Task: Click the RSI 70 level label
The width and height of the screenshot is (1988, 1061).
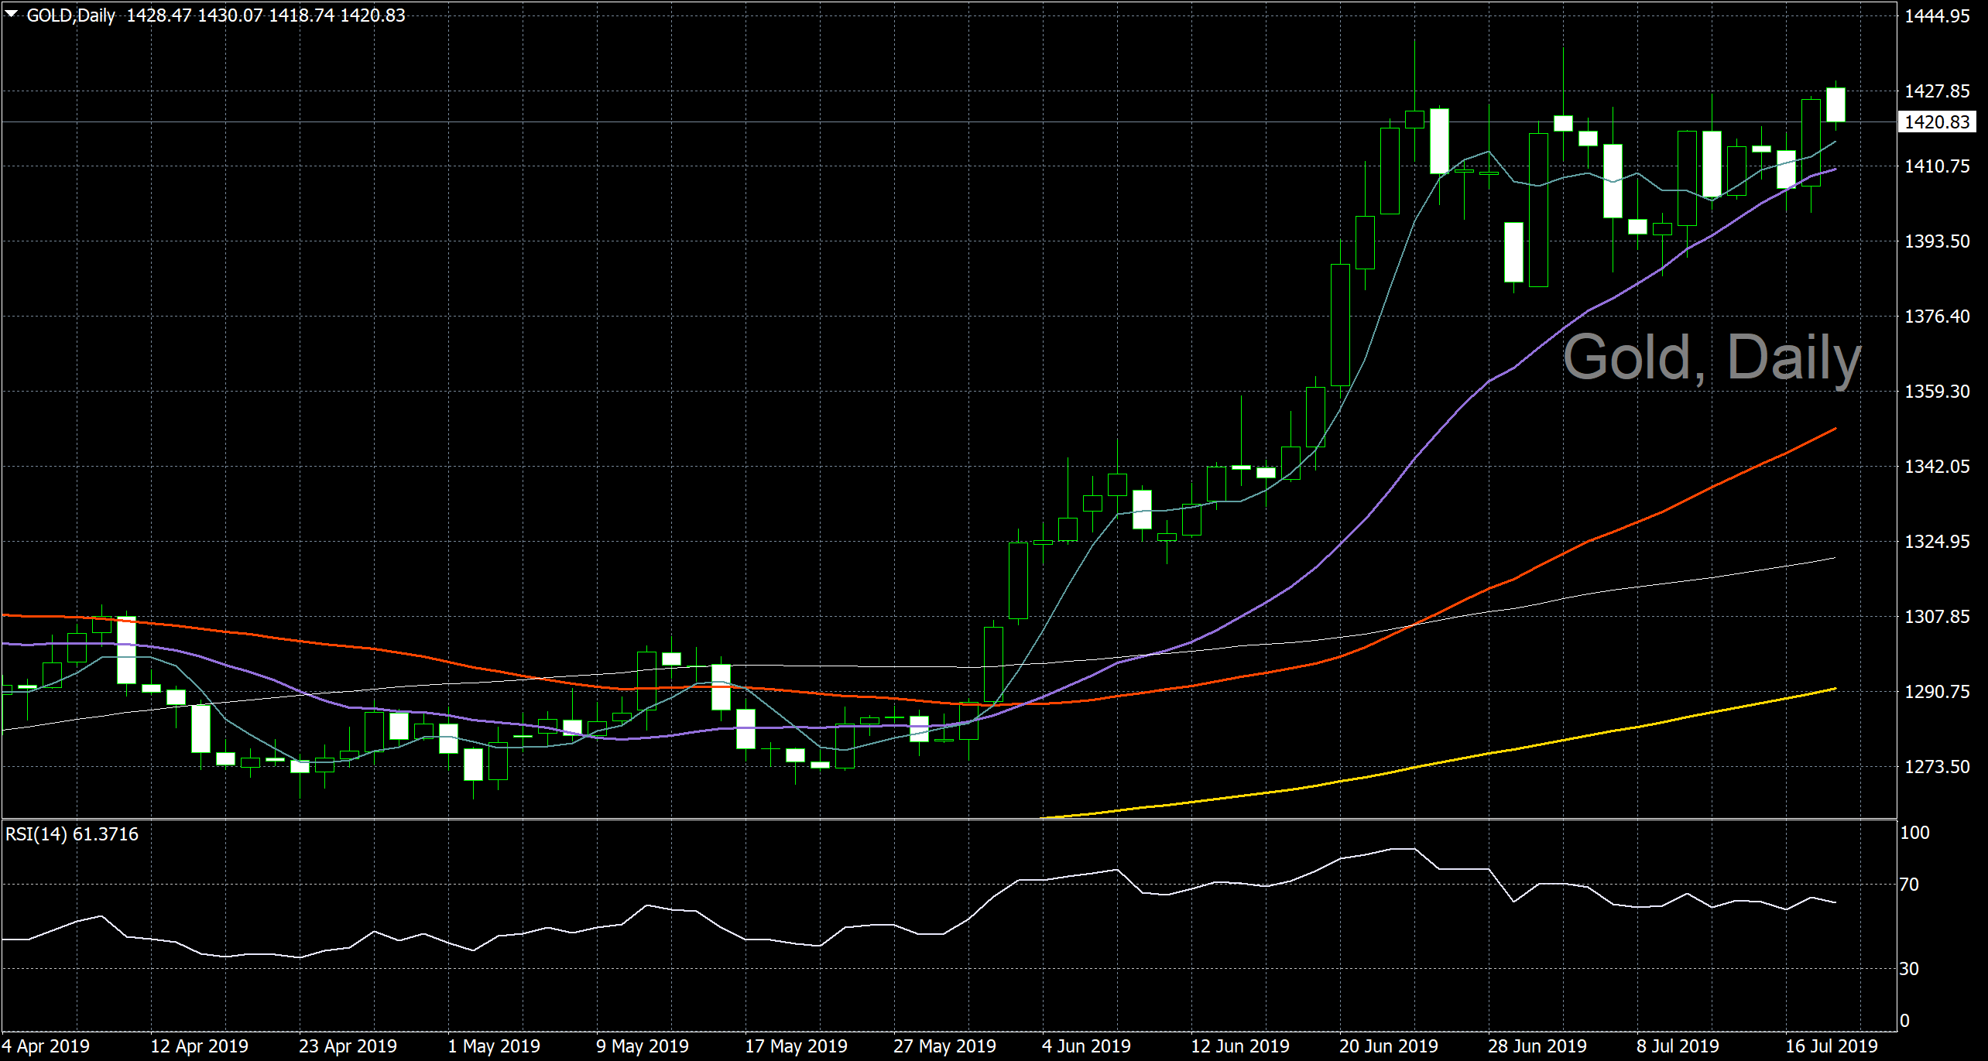Action: click(1909, 885)
